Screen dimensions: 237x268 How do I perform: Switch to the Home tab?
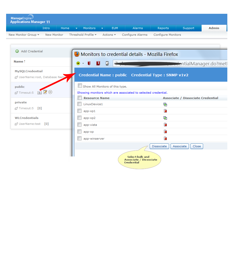[65, 28]
